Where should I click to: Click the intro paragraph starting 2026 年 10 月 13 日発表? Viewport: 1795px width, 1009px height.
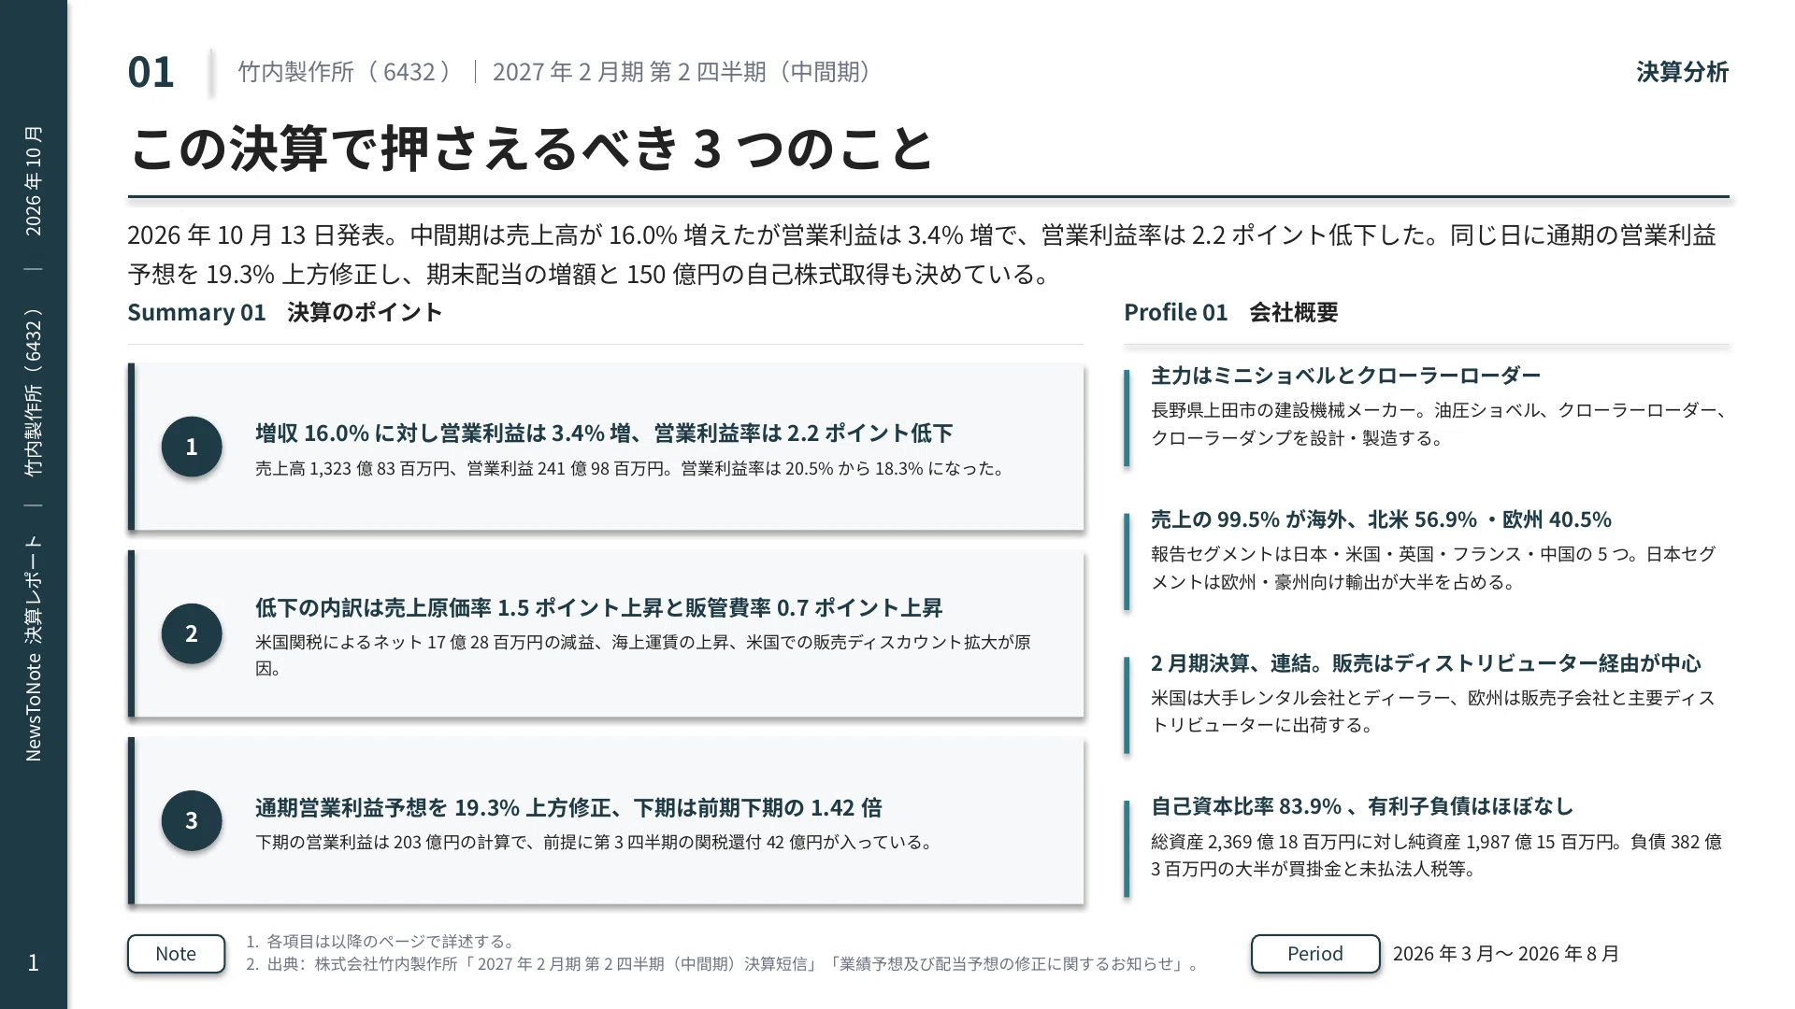(922, 254)
